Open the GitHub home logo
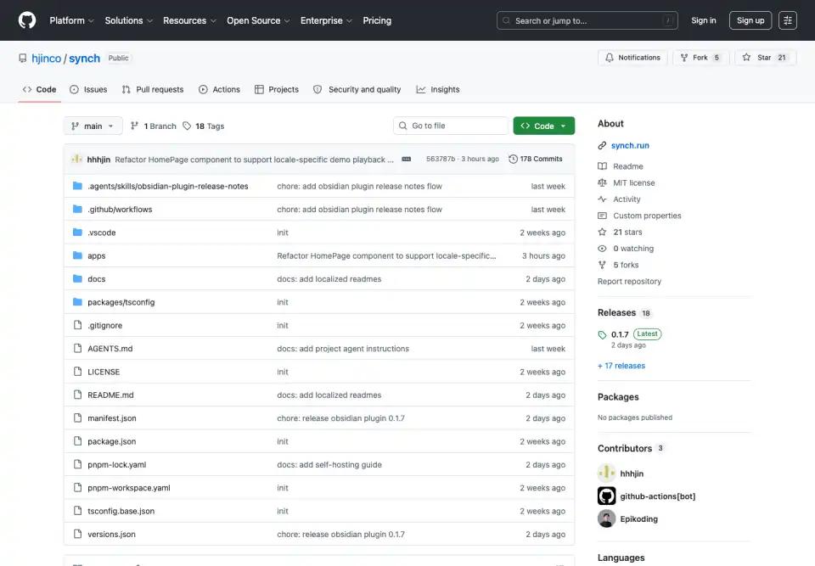815x566 pixels. point(27,20)
